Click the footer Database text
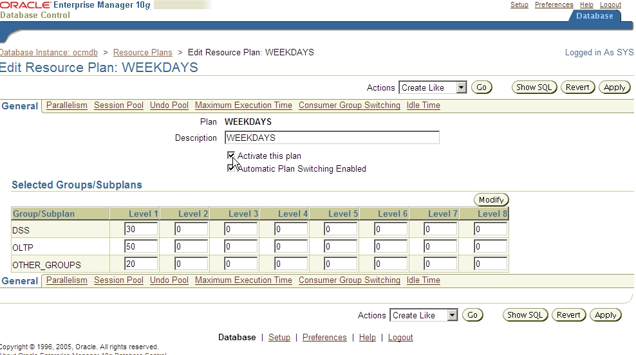Image resolution: width=636 pixels, height=355 pixels. 237,338
